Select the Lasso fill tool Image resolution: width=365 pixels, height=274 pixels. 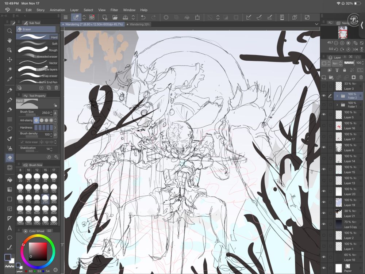(x=9, y=129)
